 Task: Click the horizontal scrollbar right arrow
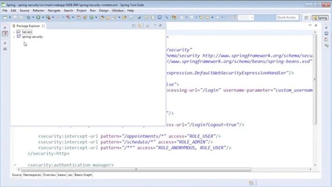(x=310, y=169)
